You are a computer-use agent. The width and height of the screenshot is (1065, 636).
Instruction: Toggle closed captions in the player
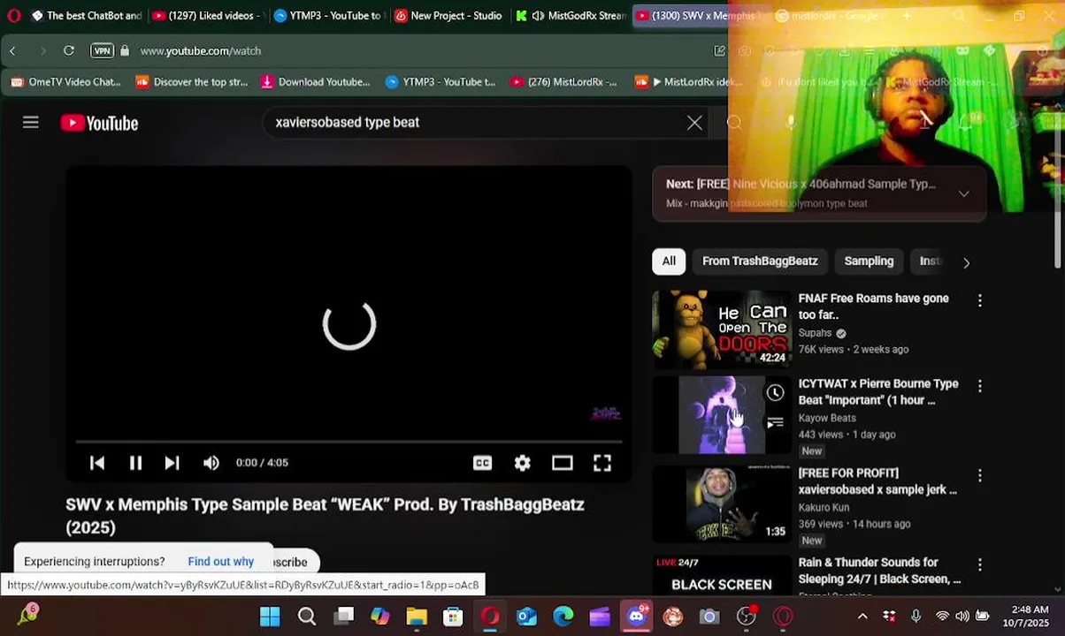click(x=482, y=463)
